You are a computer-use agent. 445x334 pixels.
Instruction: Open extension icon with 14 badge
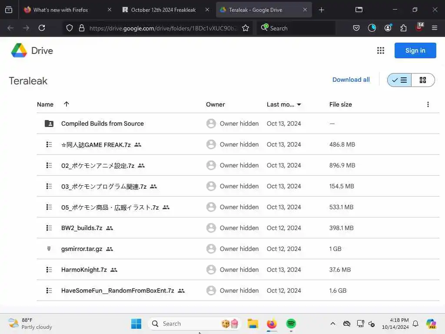coord(419,27)
